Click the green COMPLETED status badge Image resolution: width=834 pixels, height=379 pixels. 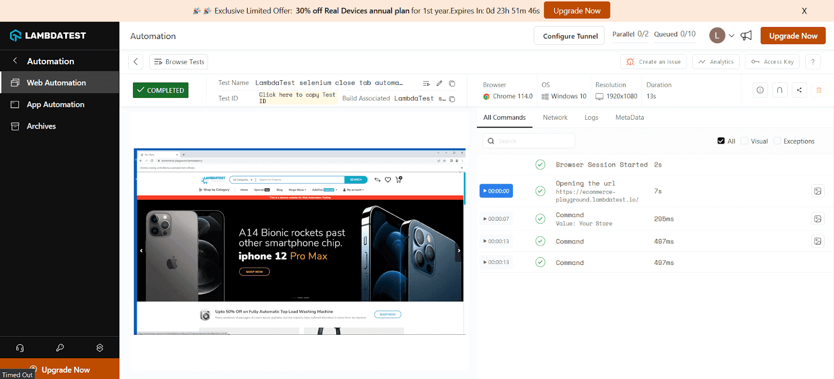point(161,90)
